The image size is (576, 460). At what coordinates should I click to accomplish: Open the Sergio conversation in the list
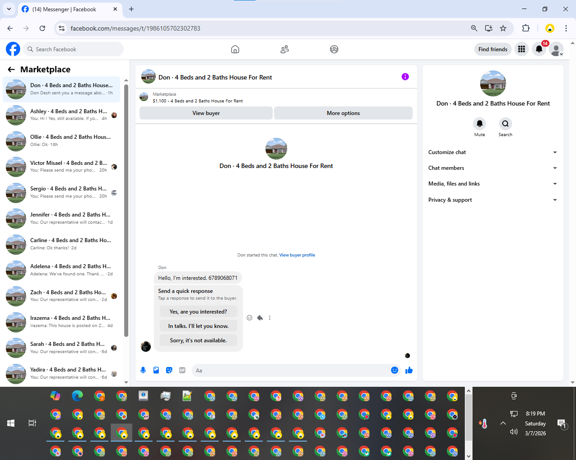click(x=62, y=192)
